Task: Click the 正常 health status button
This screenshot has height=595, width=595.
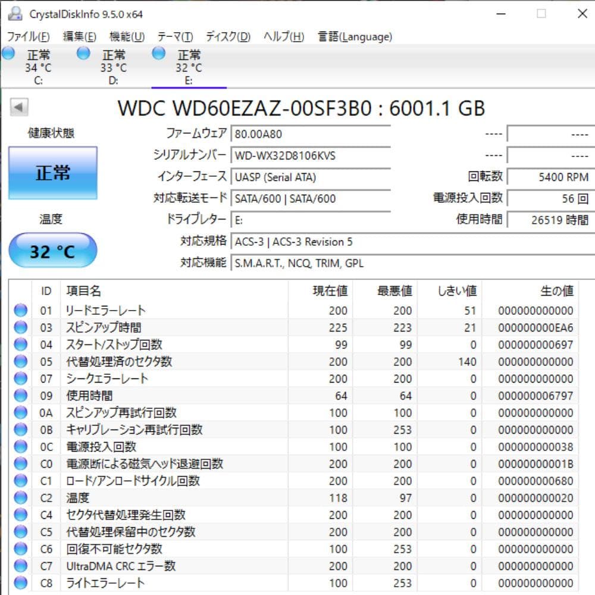Action: point(52,173)
